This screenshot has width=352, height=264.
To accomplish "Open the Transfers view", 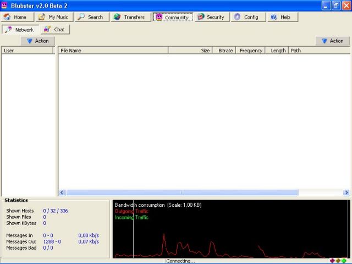I will pyautogui.click(x=129, y=17).
